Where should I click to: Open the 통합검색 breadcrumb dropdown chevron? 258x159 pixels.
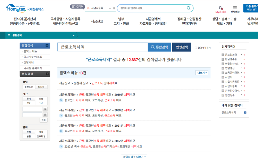pyautogui.click(x=74, y=35)
